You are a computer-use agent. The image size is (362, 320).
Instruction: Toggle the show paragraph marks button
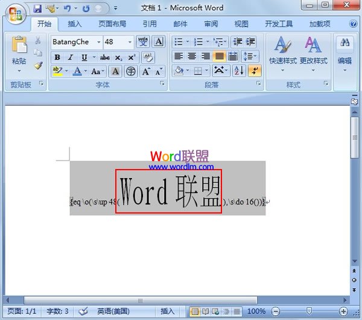pyautogui.click(x=255, y=70)
